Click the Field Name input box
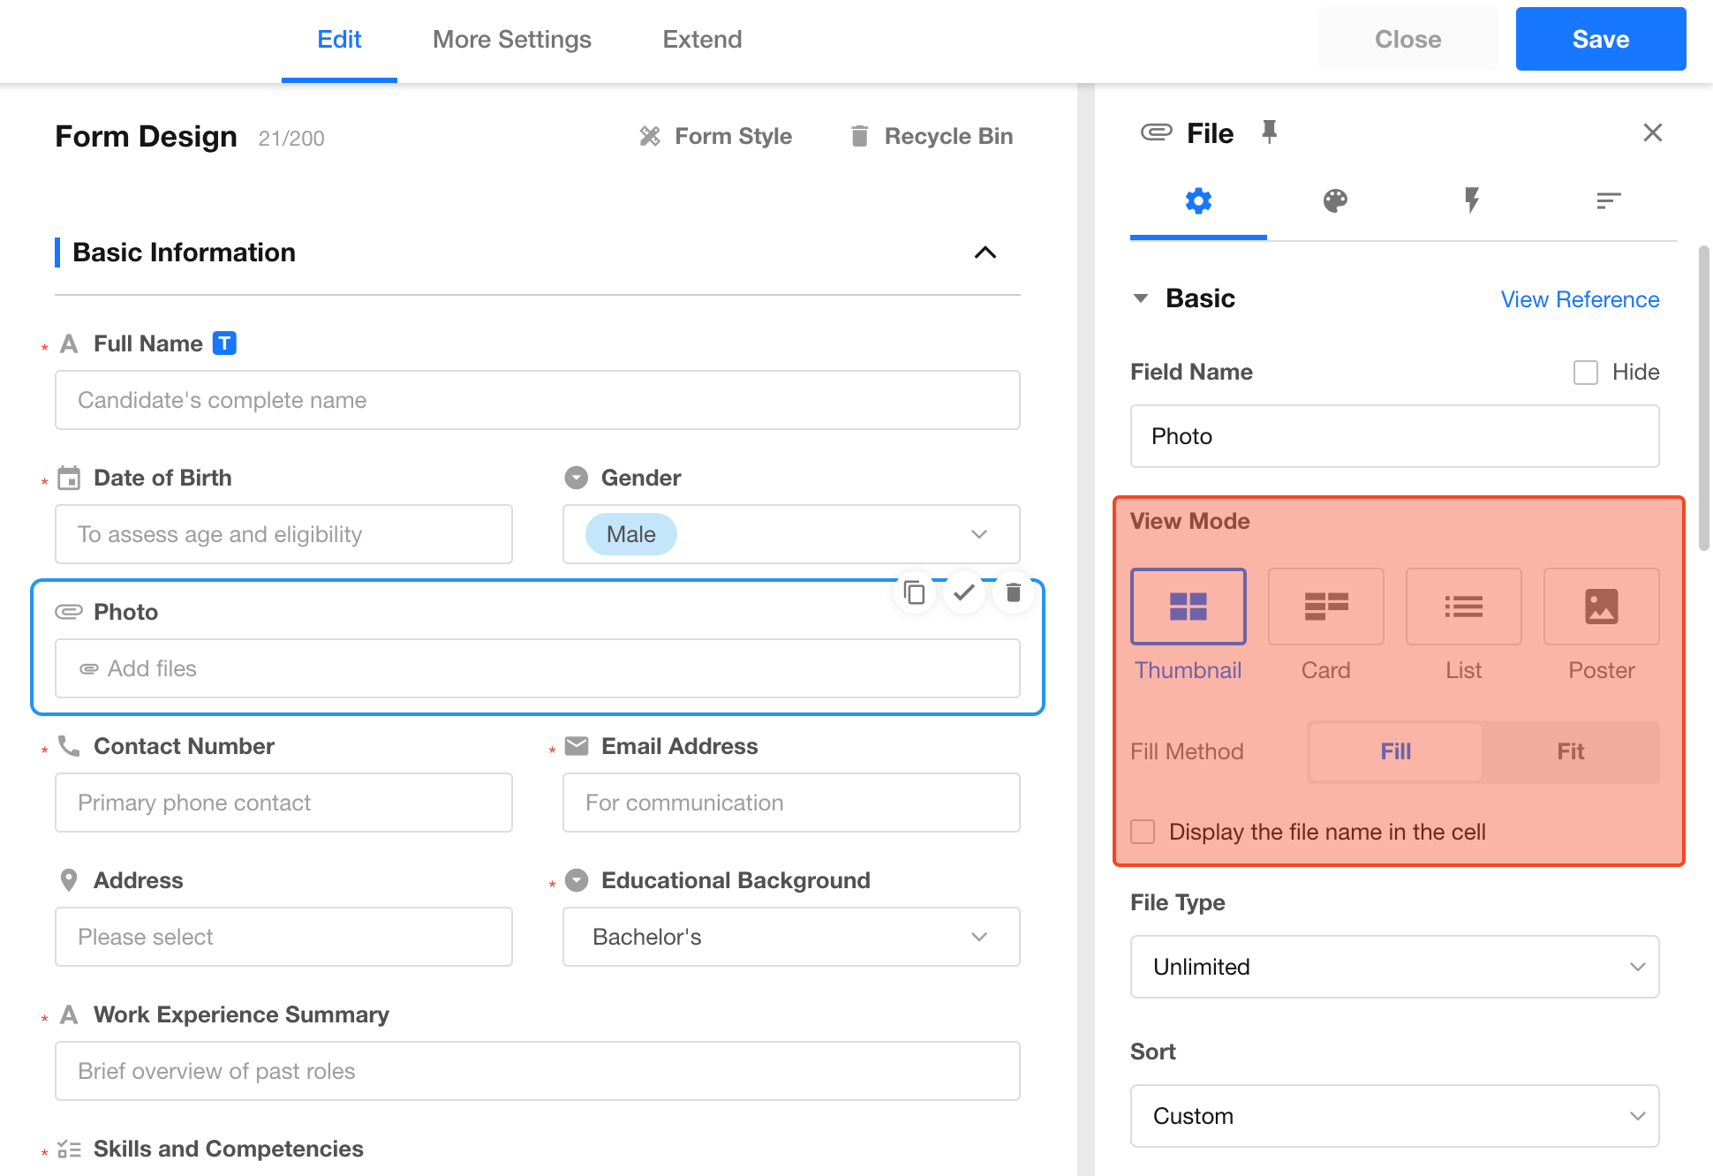 tap(1394, 436)
